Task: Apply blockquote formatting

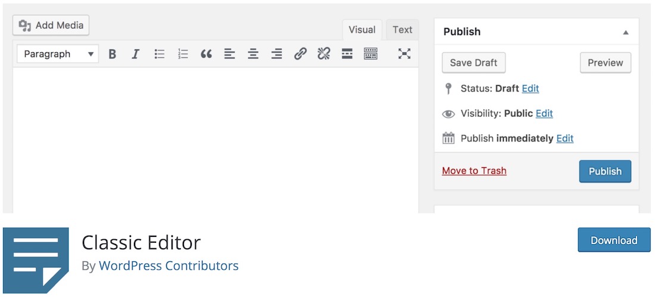Action: (206, 54)
